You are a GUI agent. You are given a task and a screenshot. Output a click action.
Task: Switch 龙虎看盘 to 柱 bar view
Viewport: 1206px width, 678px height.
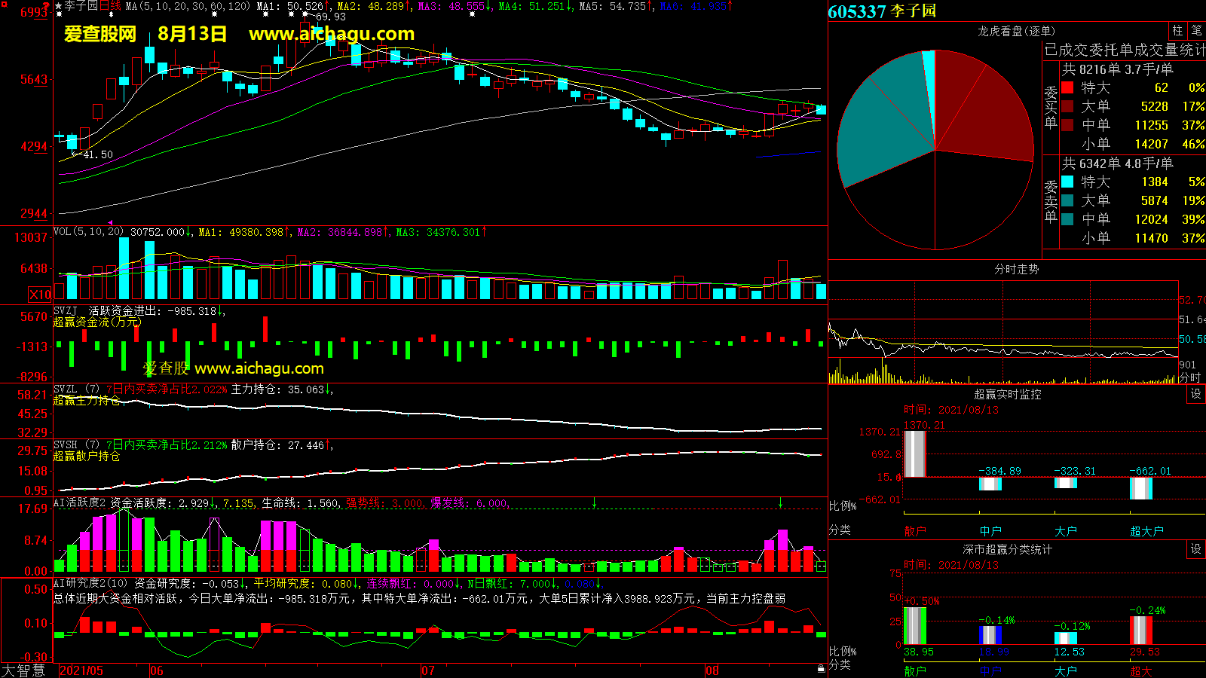click(1177, 31)
